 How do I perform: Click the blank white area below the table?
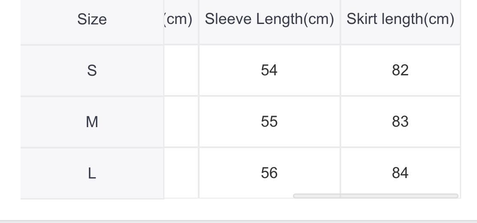[x=238, y=210]
